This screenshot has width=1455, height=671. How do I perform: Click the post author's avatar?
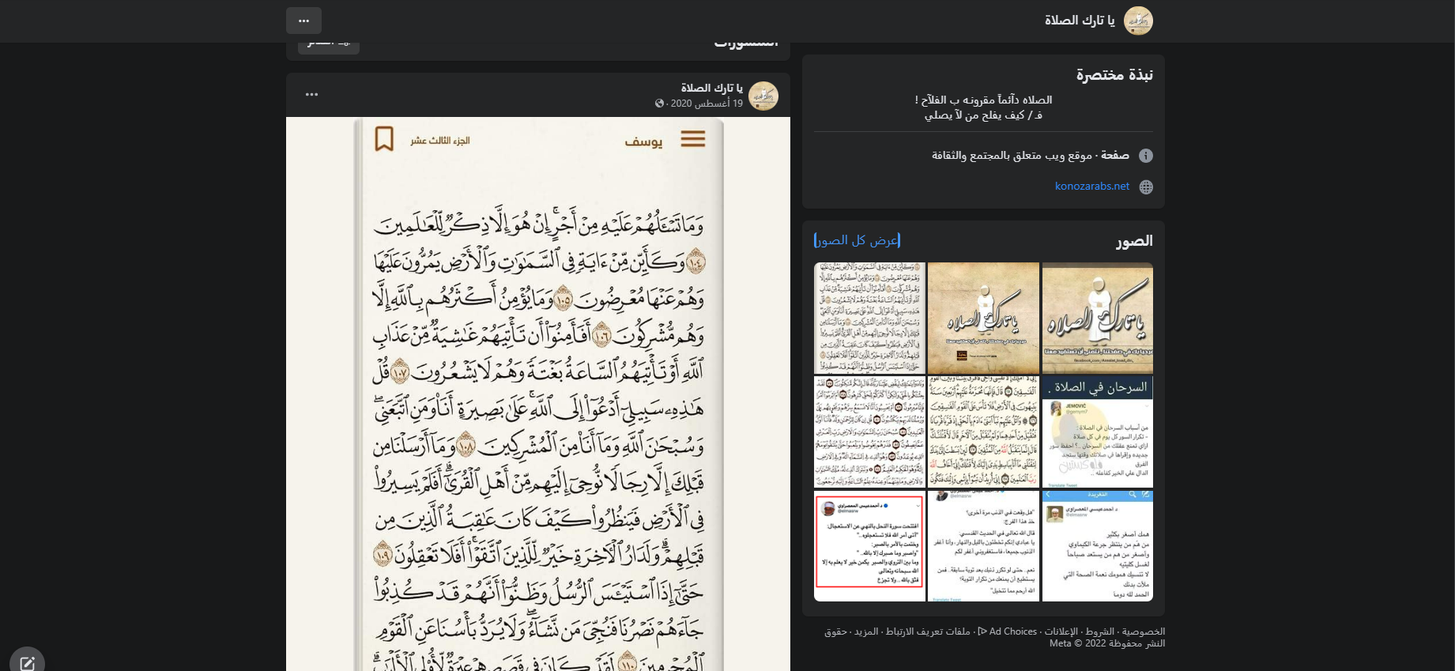763,96
